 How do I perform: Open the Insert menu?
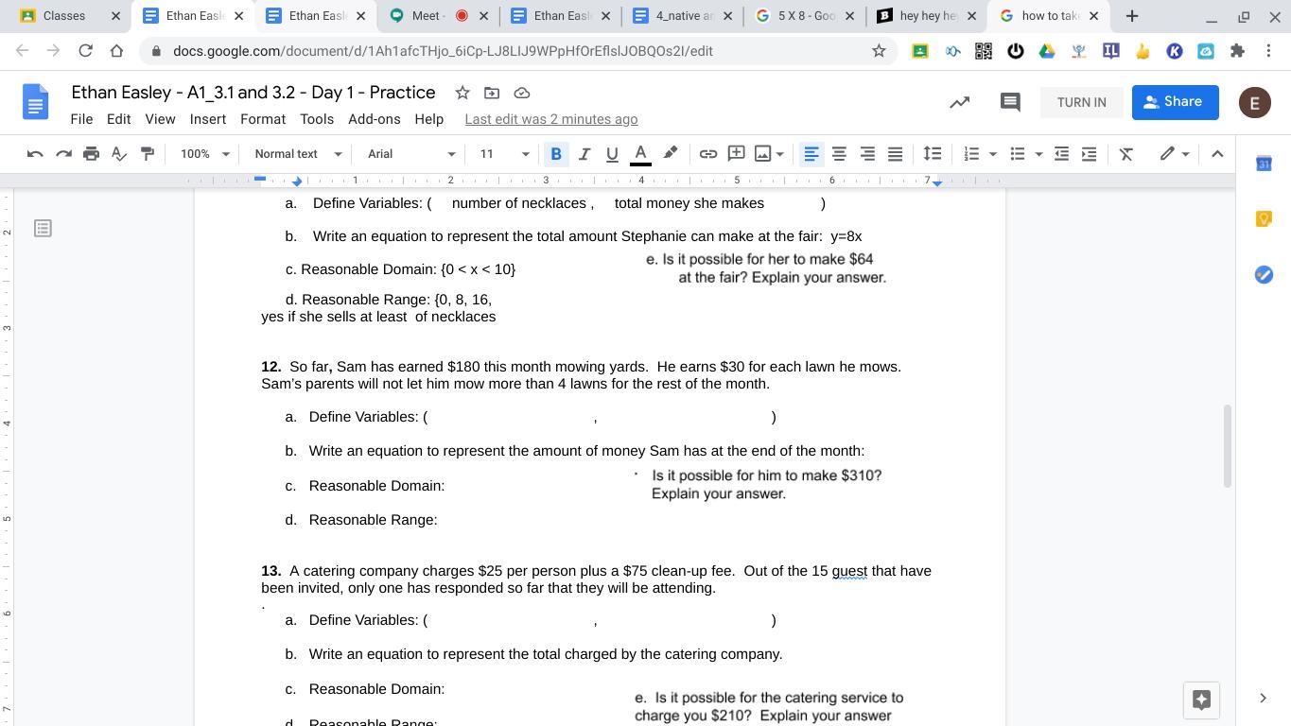click(207, 119)
